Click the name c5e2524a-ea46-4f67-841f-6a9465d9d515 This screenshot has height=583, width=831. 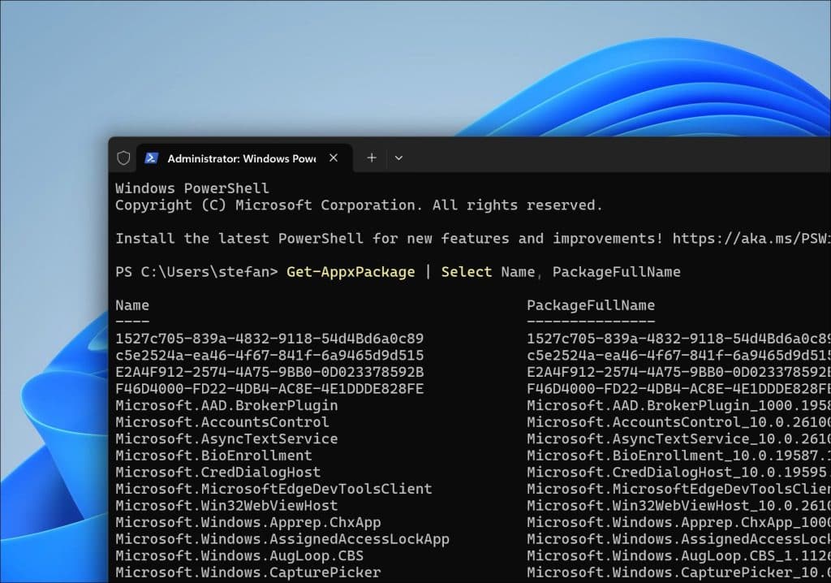[x=269, y=356]
